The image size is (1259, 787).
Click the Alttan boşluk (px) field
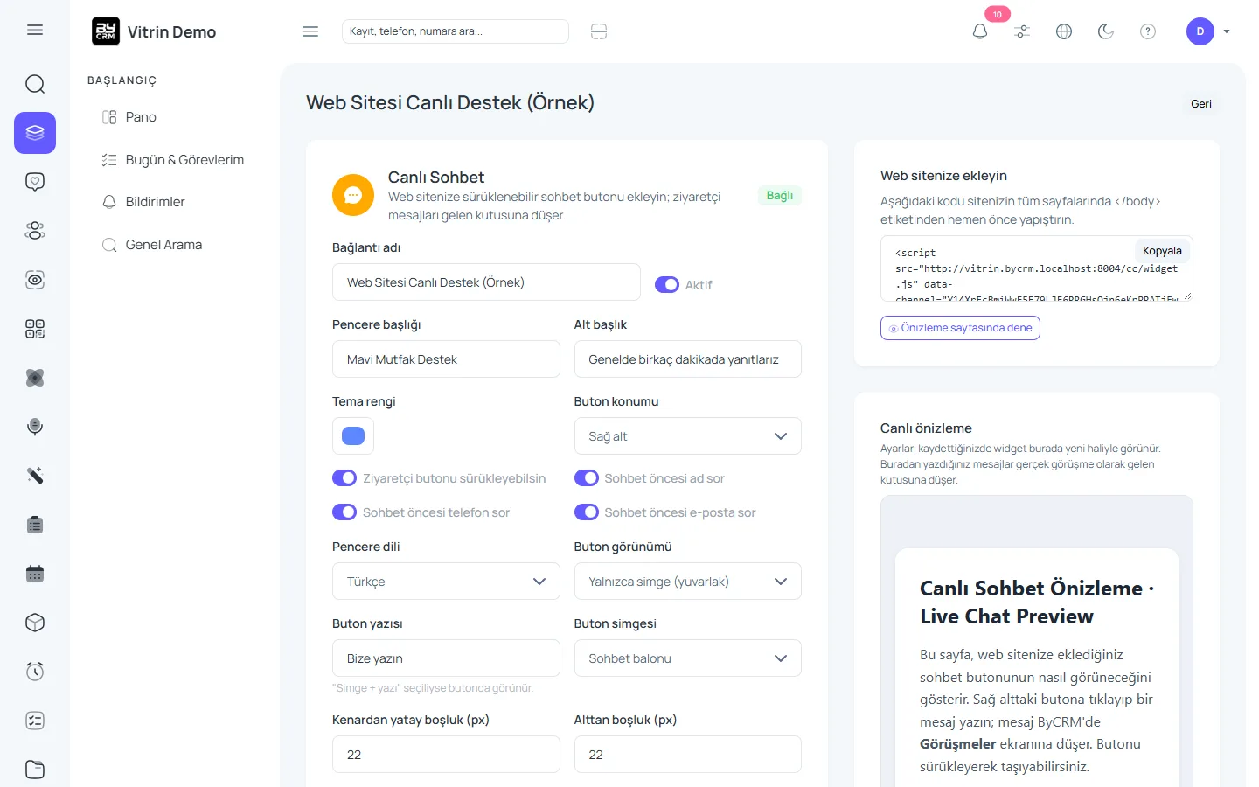pos(688,755)
